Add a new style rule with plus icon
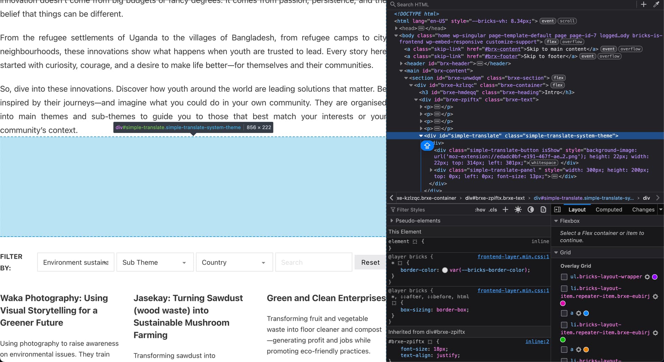The width and height of the screenshot is (664, 362). click(505, 210)
